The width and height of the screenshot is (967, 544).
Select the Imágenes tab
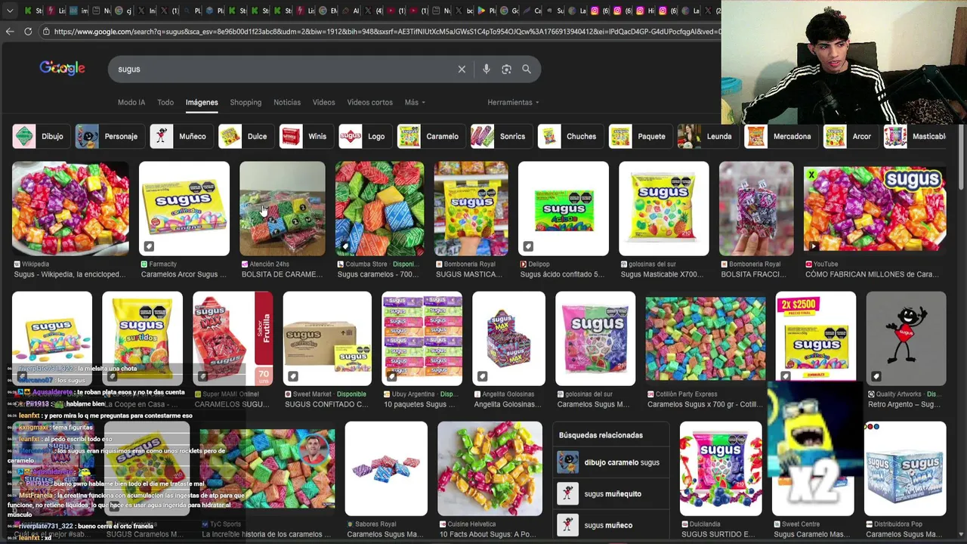(x=202, y=102)
